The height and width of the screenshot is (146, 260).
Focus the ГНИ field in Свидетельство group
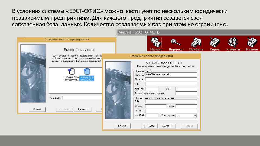click(x=171, y=101)
